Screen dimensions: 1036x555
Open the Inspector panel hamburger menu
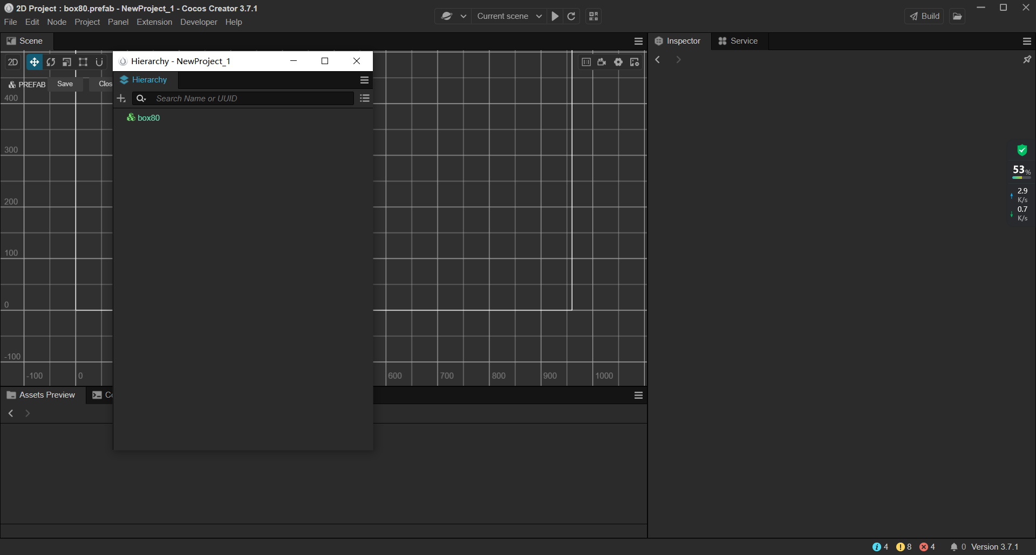[x=1027, y=41]
